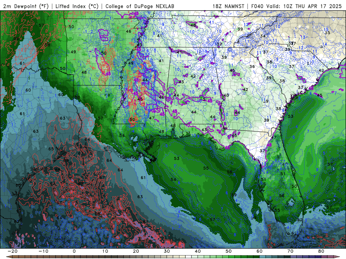Click the 50 label on the color scale

pos(229,251)
